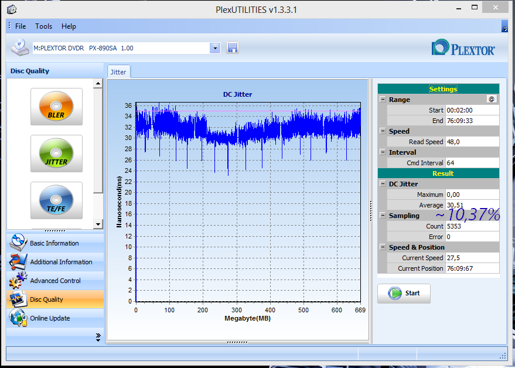The width and height of the screenshot is (515, 368).
Task: Click the Current Speed value 27,5
Action: tap(472, 258)
